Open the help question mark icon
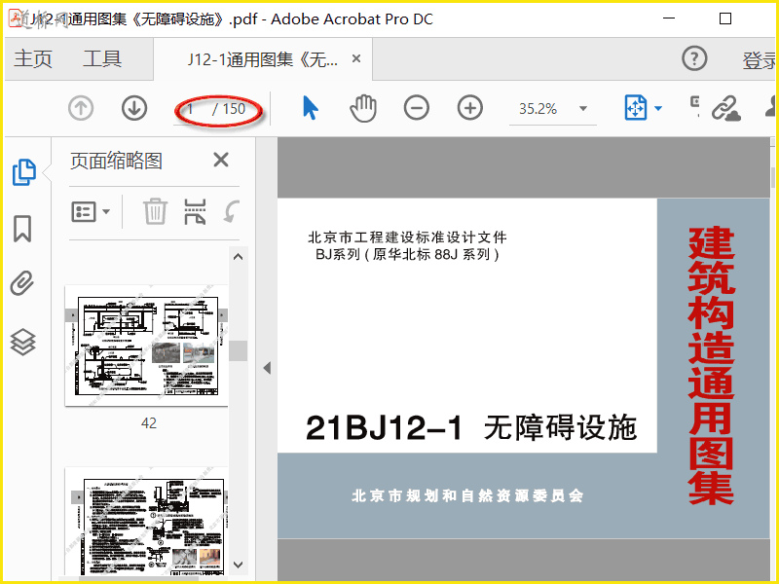The image size is (779, 584). 694,58
